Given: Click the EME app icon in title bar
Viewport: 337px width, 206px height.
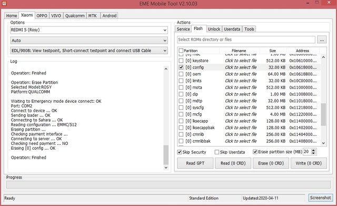Looking at the screenshot, I should (4, 4).
